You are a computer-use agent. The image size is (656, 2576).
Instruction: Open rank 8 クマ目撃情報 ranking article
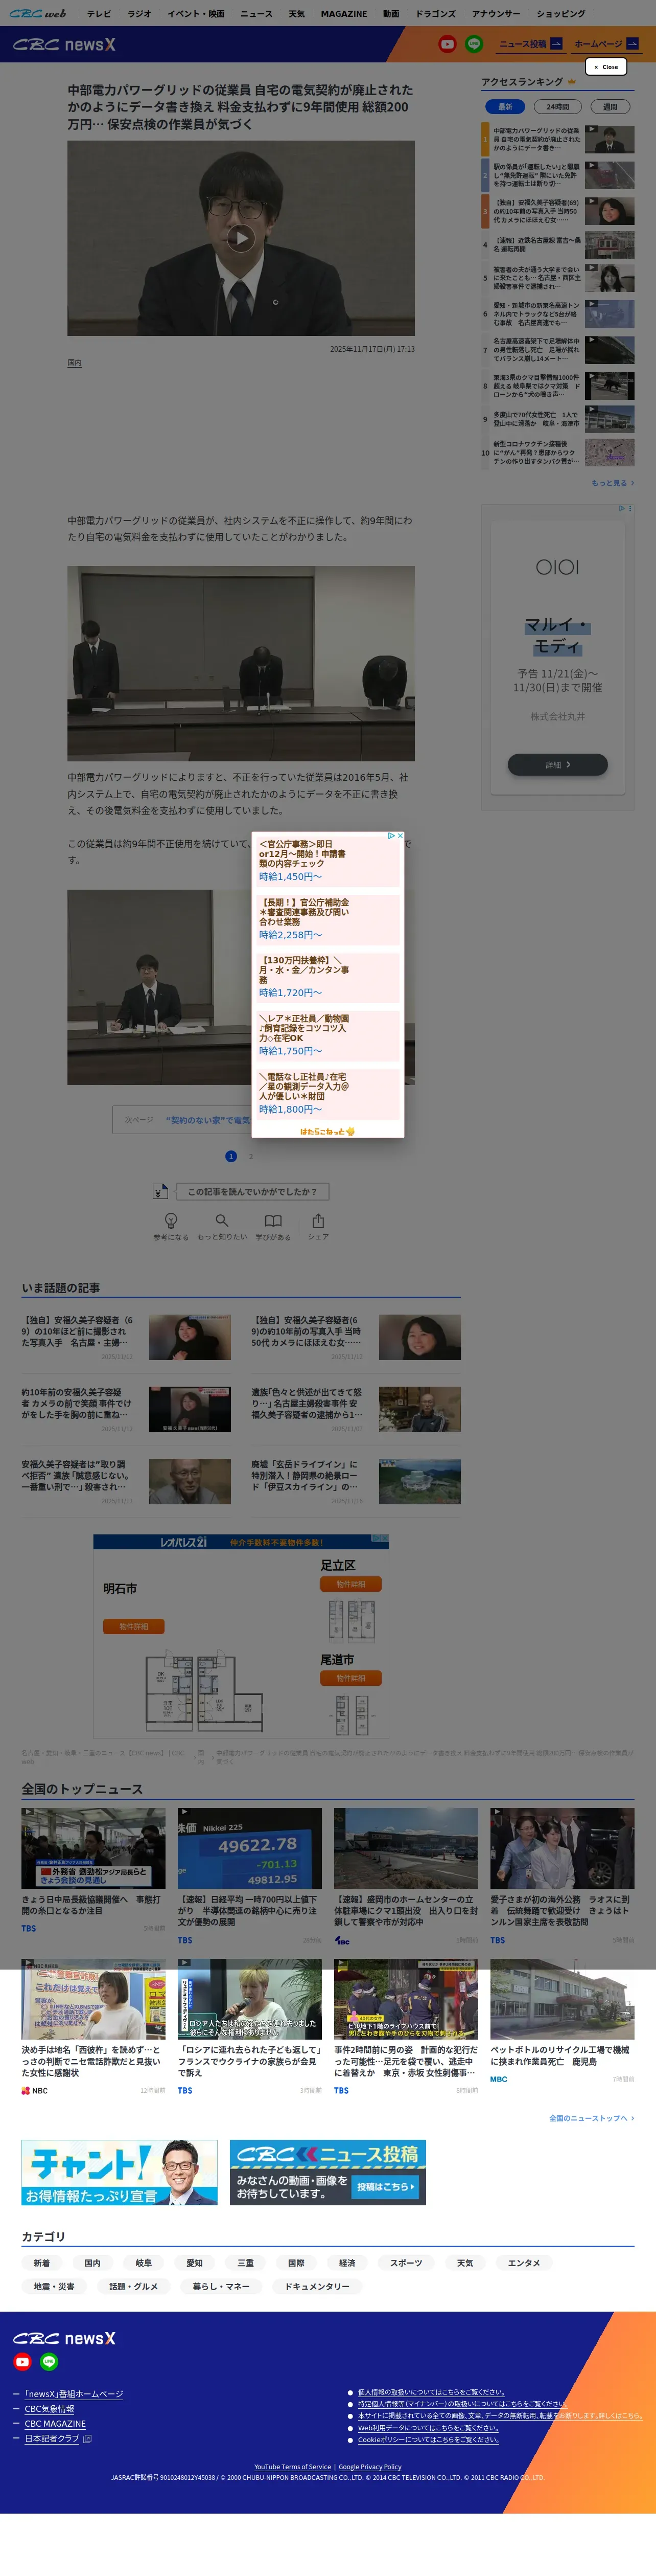[x=558, y=386]
